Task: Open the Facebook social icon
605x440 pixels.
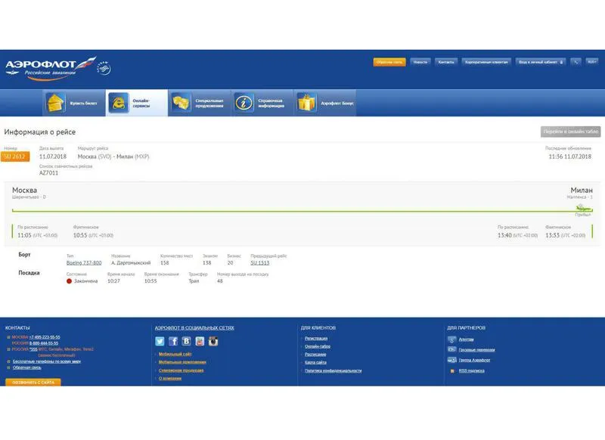Action: (x=173, y=341)
